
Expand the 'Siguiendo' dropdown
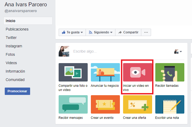[111, 32]
